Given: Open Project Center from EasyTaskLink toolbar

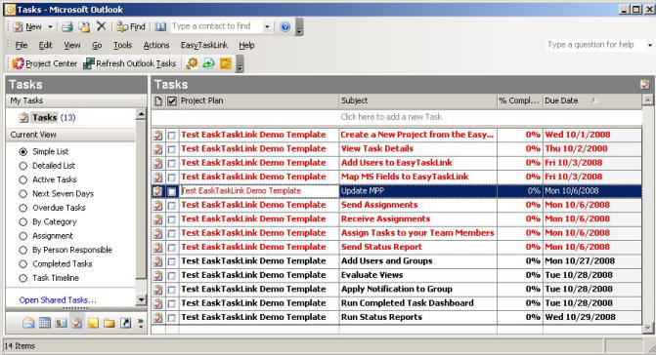Looking at the screenshot, I should [45, 63].
